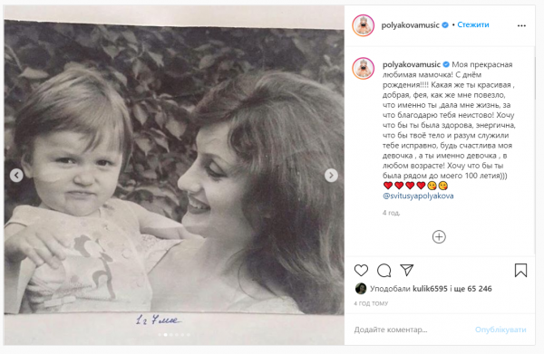Share post using paper plane icon
Screen dimensions: 544x354
click(406, 270)
